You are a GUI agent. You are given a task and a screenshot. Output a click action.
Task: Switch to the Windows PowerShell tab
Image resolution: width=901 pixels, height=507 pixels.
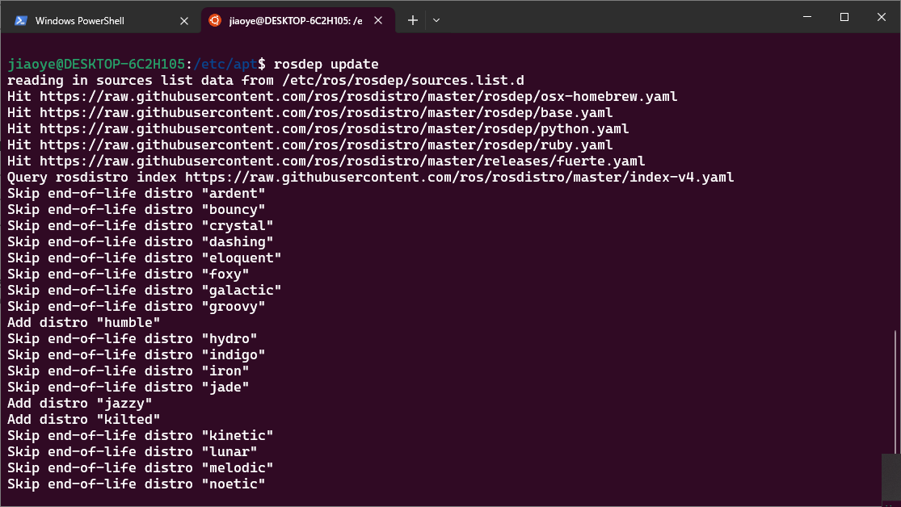pyautogui.click(x=89, y=20)
